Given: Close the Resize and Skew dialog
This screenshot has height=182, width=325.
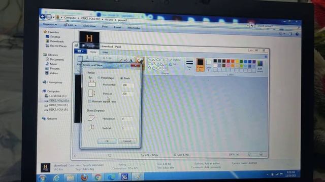Looking at the screenshot, I should [136, 65].
